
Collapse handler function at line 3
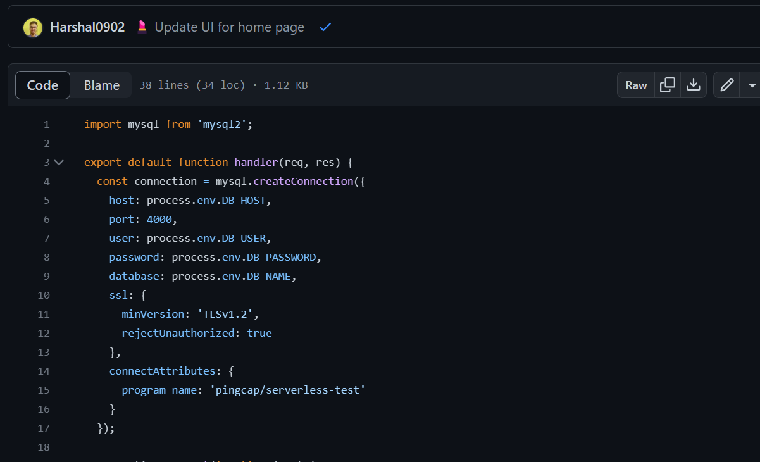pos(59,162)
